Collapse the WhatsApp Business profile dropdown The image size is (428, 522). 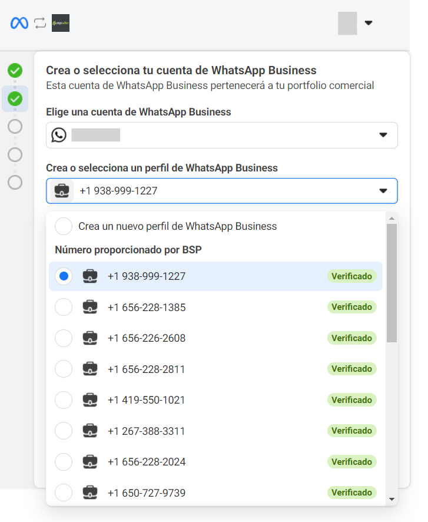[383, 191]
